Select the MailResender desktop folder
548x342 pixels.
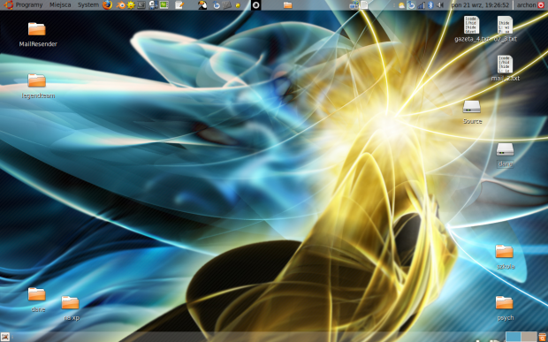pos(38,34)
